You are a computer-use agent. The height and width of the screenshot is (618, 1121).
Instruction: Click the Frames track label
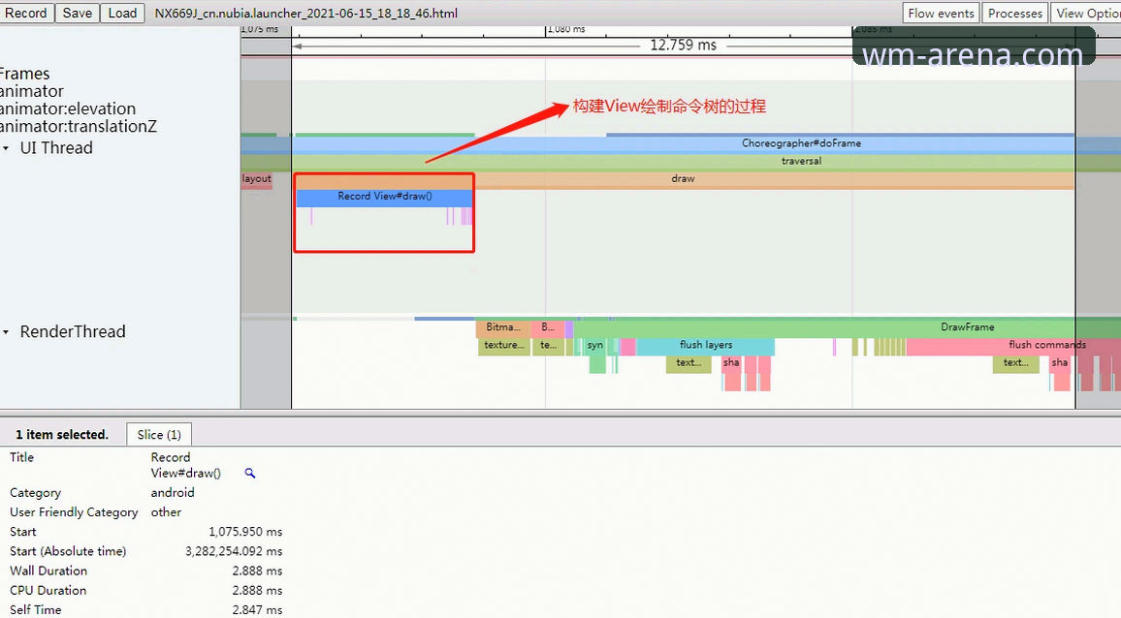coord(25,74)
